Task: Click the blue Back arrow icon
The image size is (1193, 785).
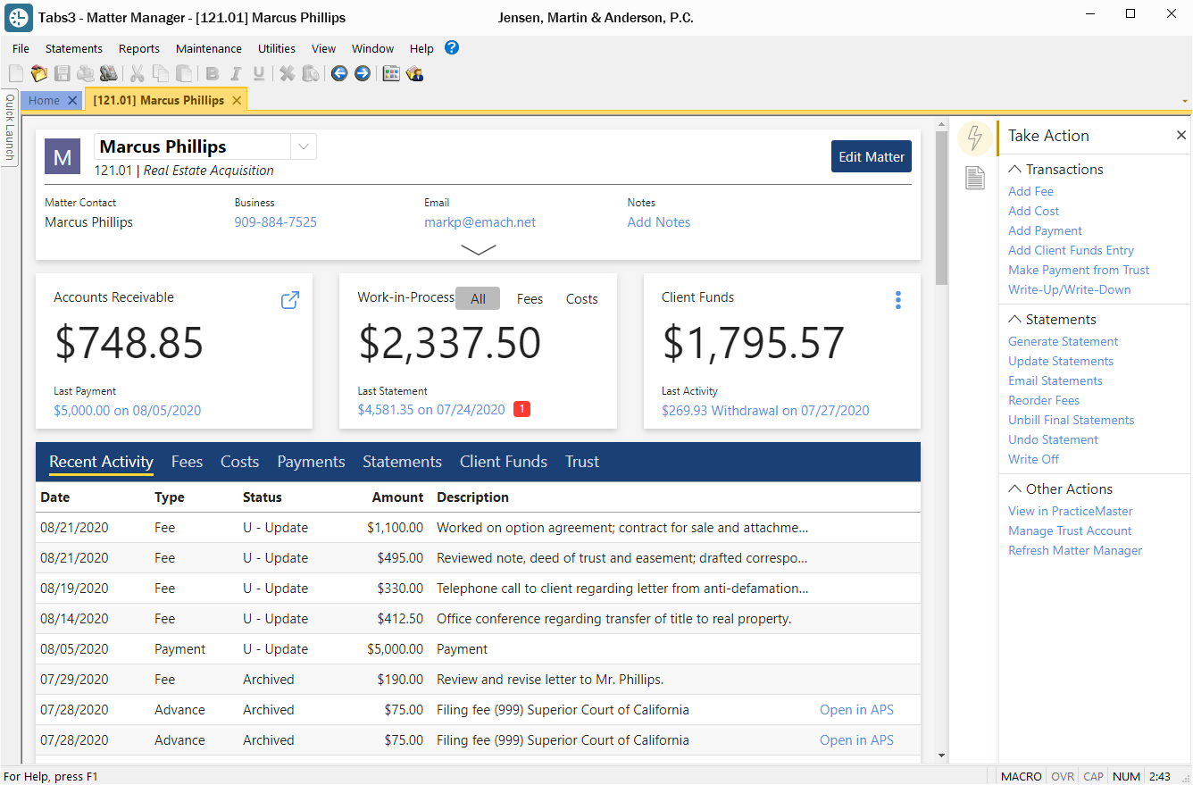Action: [338, 73]
